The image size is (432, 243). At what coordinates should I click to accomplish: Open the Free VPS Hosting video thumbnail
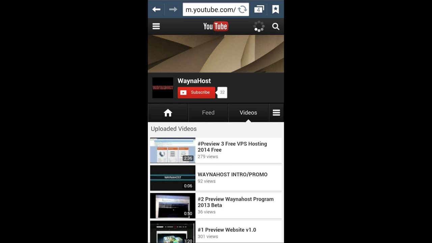coord(173,150)
